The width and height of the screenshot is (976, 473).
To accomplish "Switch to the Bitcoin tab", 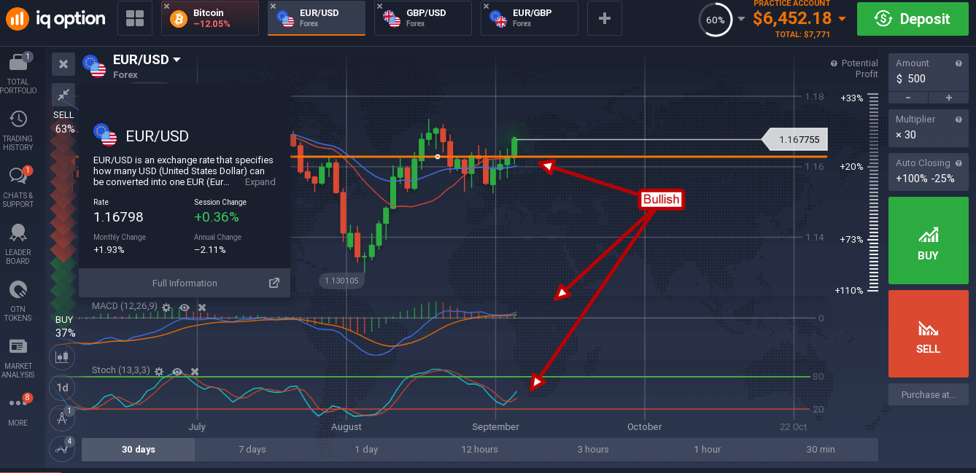I will pos(210,18).
